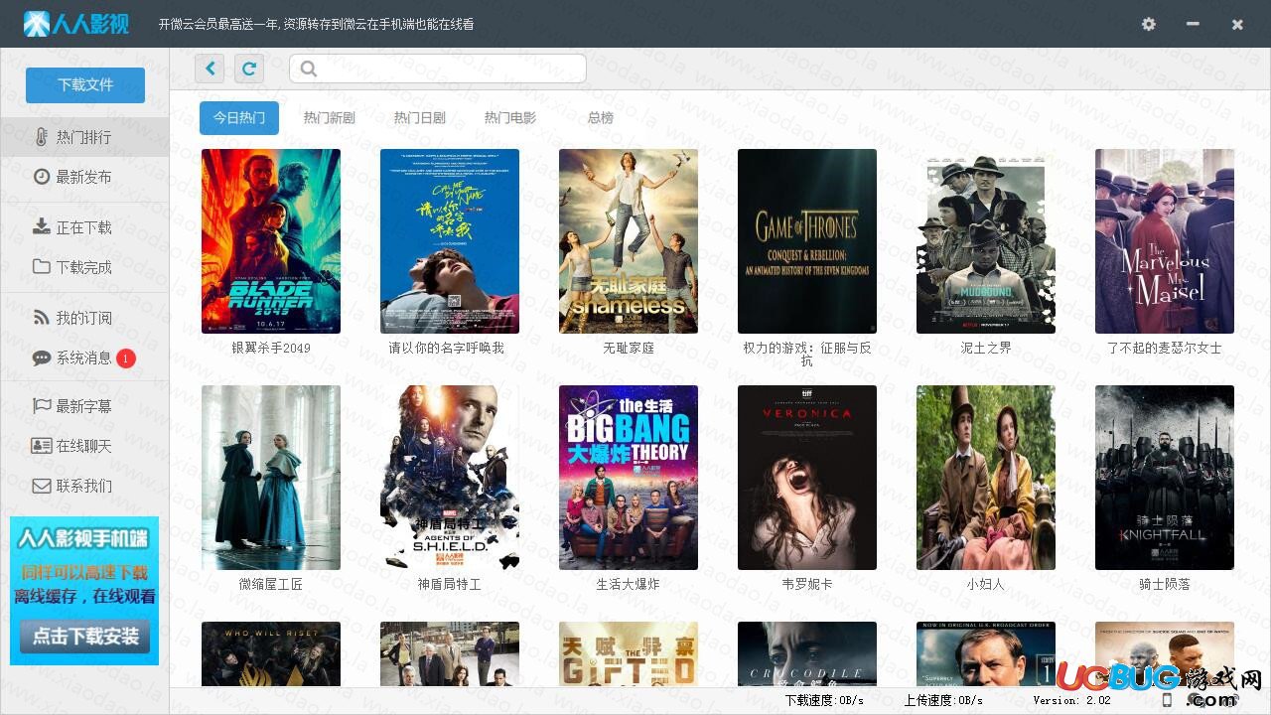Click the 人人影视 logo in the title bar
This screenshot has width=1271, height=715.
(76, 24)
